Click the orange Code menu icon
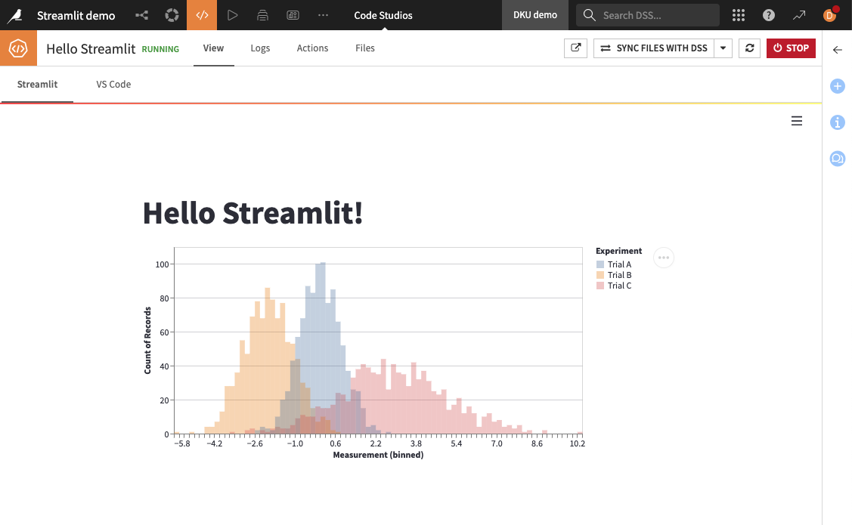Viewport: 852px width, 525px height. click(202, 15)
